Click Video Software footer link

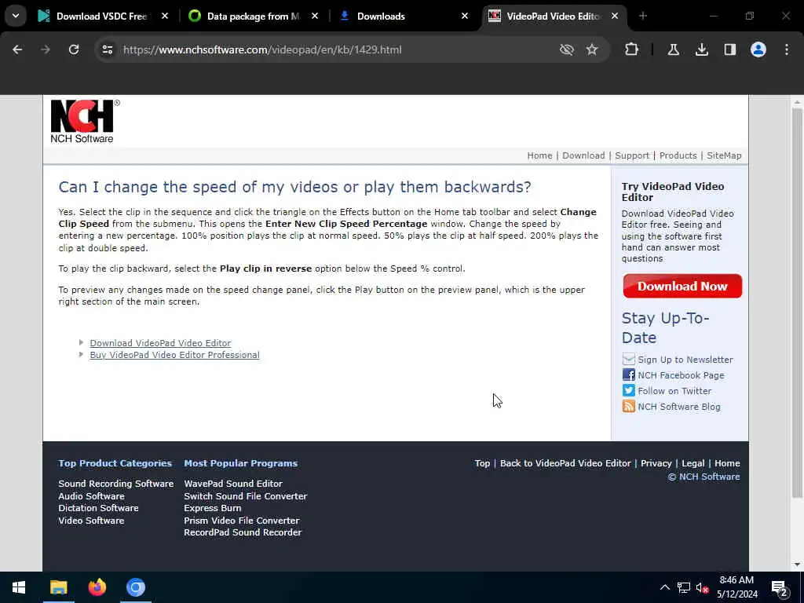click(91, 521)
